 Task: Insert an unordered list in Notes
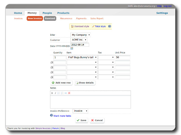(x=62, y=93)
